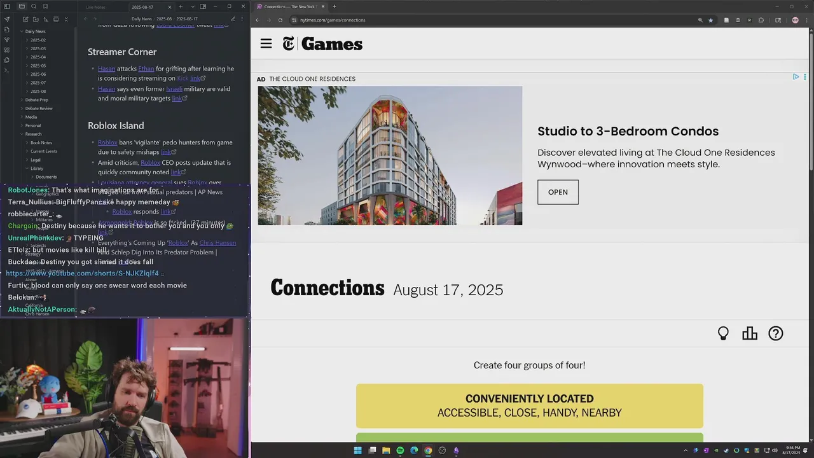Expand the Media folder
Viewport: 814px width, 458px height.
pyautogui.click(x=29, y=117)
